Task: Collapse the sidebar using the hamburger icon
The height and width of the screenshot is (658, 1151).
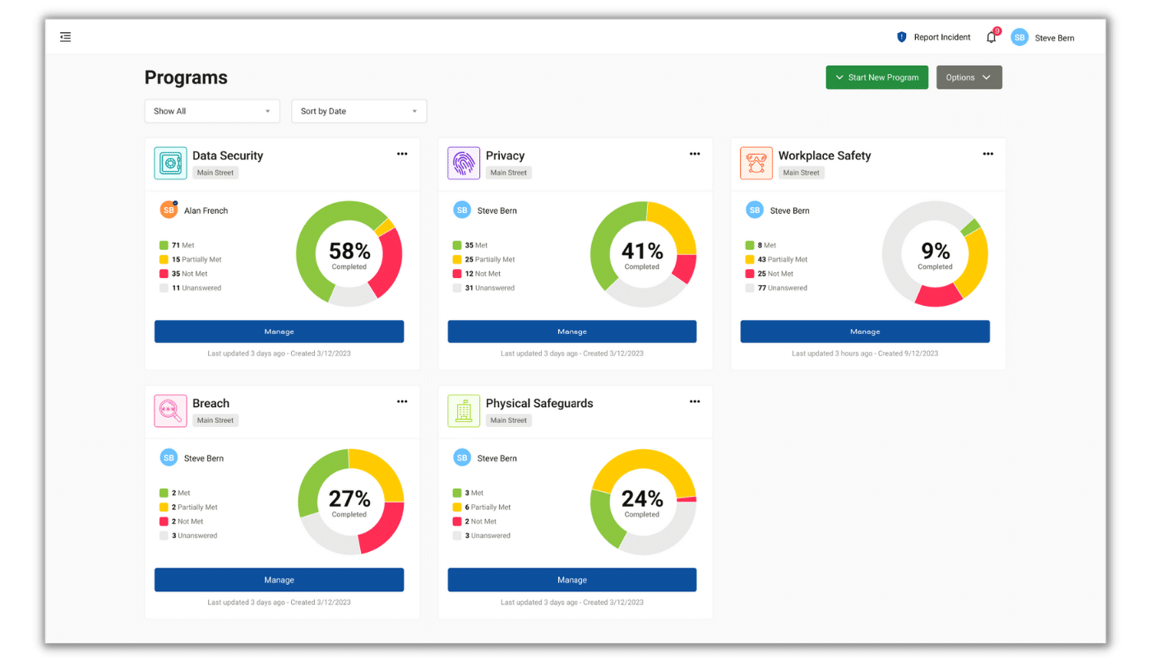Action: click(x=65, y=36)
